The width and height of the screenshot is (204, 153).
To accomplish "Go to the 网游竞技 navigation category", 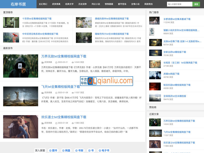I will (148, 4).
